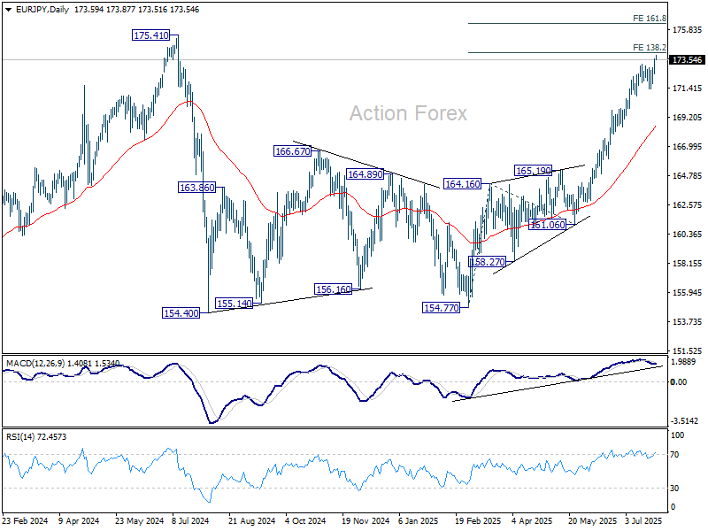Screen dimensions: 708x531
Task: Select the EURJPY,Daily symbol title
Action: [x=42, y=10]
